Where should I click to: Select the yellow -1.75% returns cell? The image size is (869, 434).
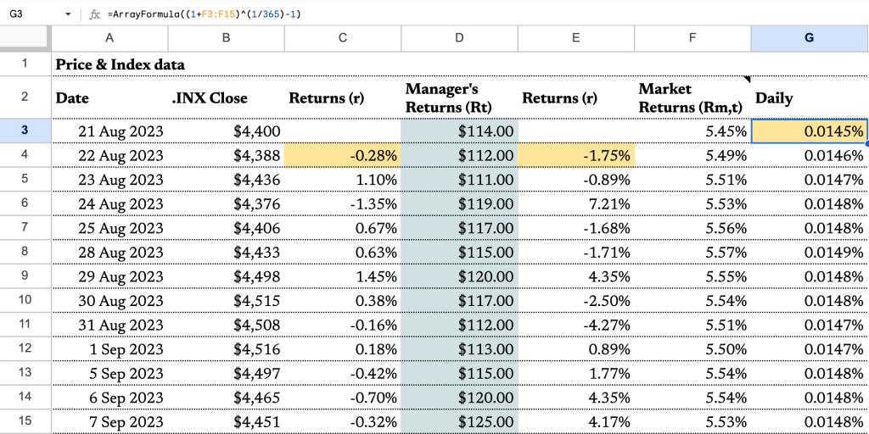tap(575, 156)
